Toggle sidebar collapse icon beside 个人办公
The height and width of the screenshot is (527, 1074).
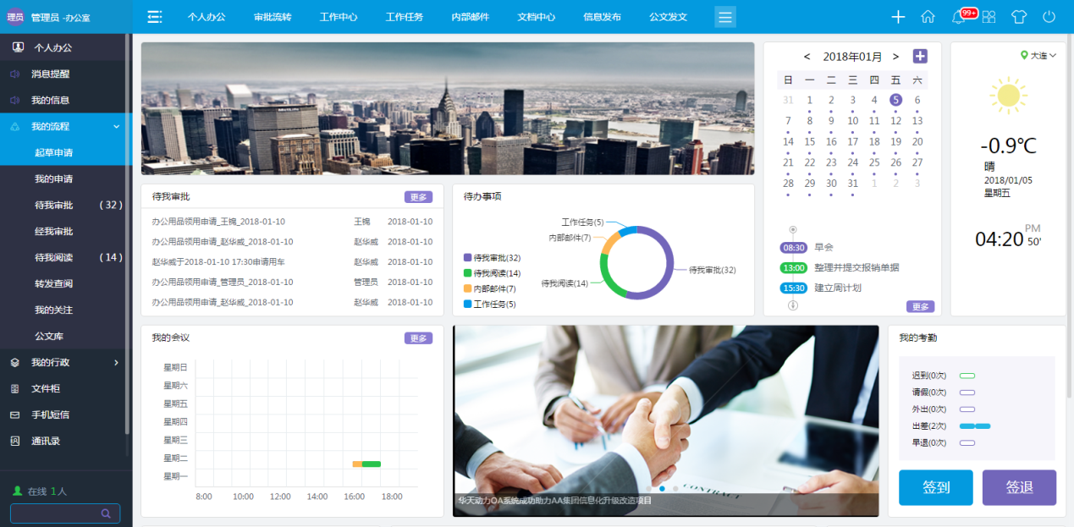click(154, 17)
